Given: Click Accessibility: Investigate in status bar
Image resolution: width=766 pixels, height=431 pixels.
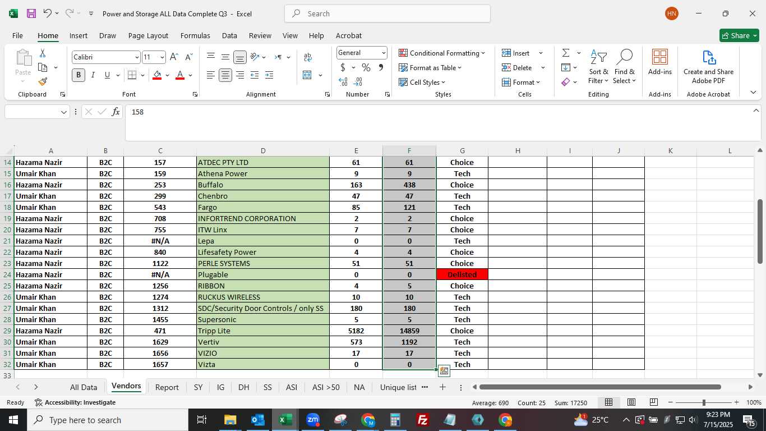Looking at the screenshot, I should 75,402.
